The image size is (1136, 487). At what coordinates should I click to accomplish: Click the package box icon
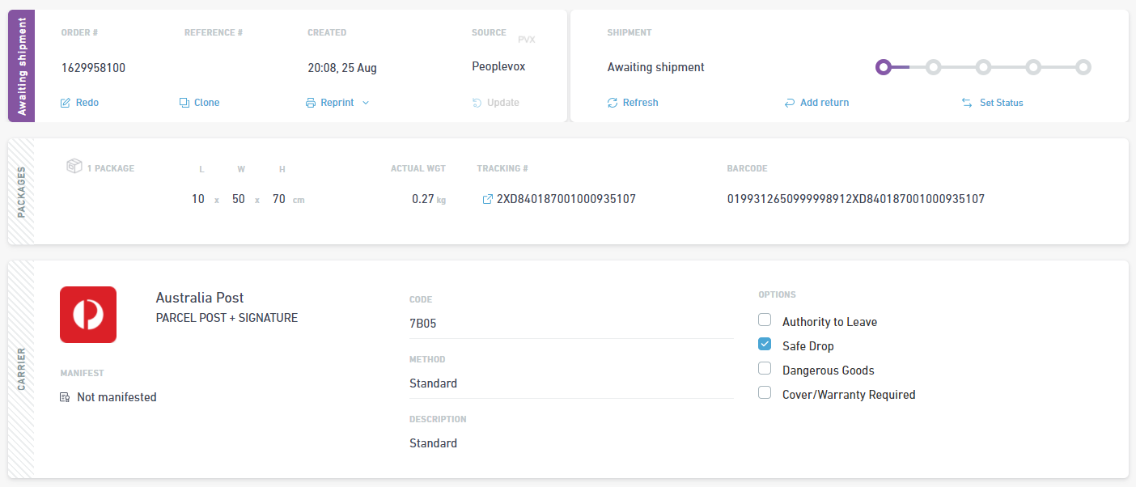(74, 167)
